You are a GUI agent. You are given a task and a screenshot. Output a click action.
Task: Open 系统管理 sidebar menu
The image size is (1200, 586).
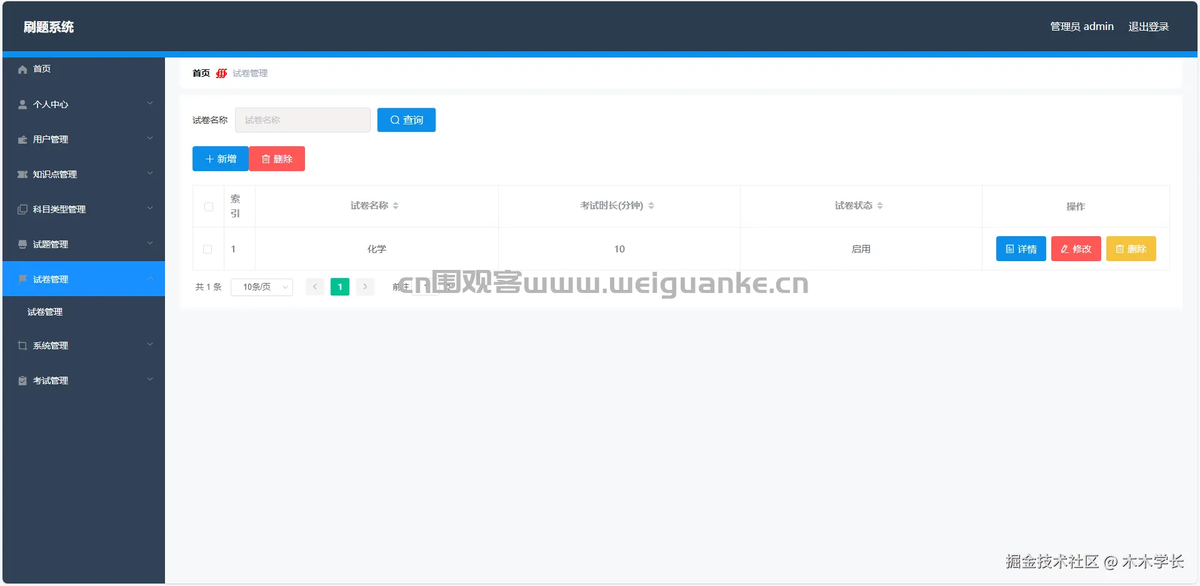84,345
